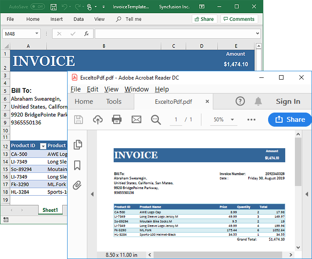Toggle AutoSave switch in Excel
The image size is (312, 259).
coord(38,7)
